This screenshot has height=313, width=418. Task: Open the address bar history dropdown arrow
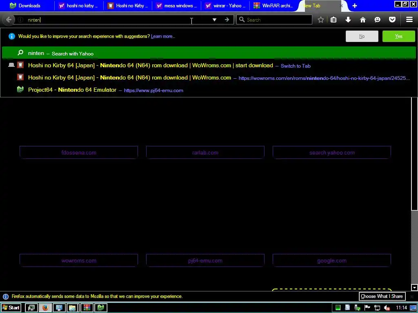pyautogui.click(x=214, y=20)
